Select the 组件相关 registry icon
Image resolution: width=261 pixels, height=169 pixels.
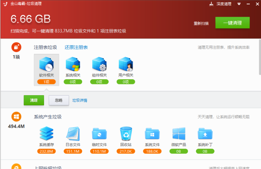[x=99, y=64]
